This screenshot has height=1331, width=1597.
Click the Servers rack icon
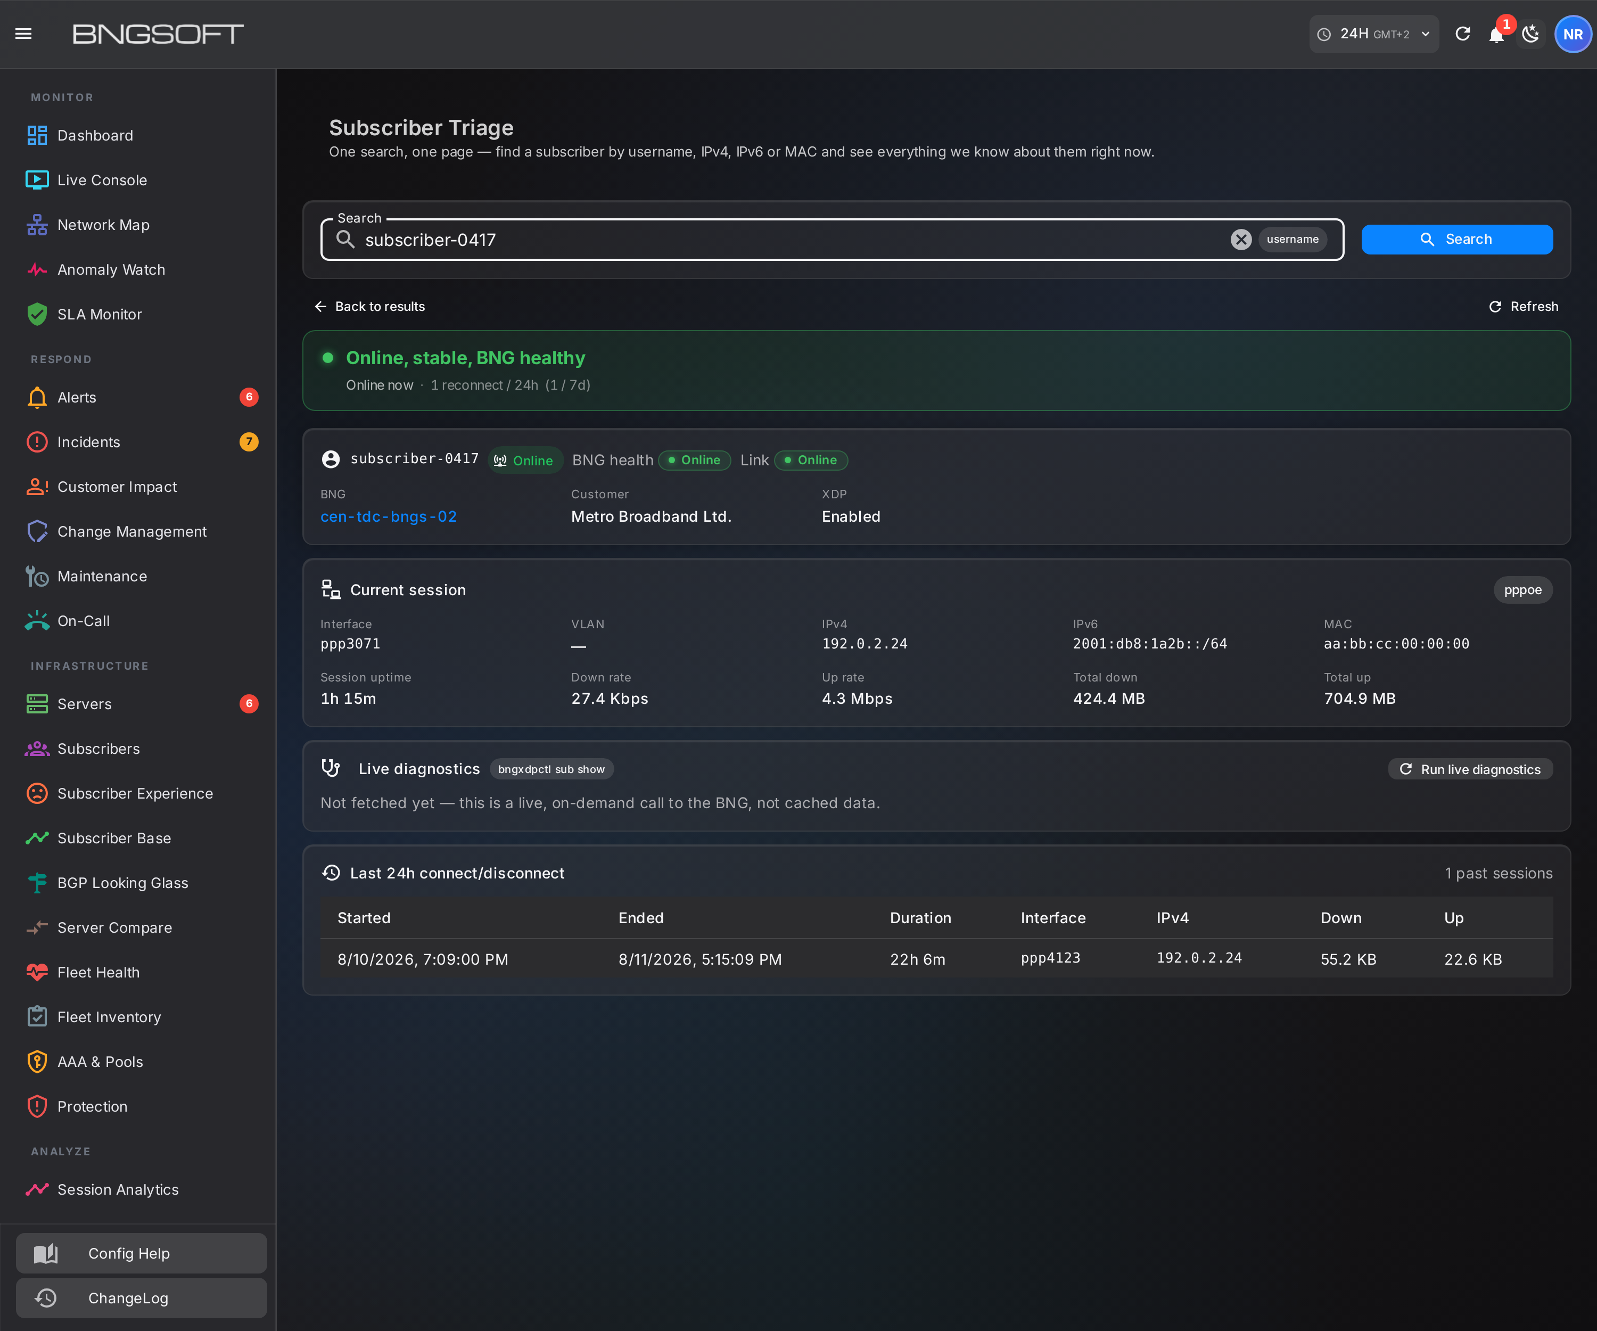pyautogui.click(x=37, y=704)
